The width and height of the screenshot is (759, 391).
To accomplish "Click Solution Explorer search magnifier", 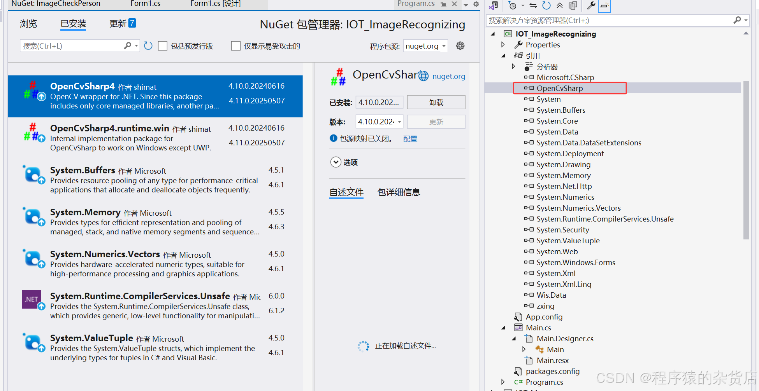I will coord(737,20).
